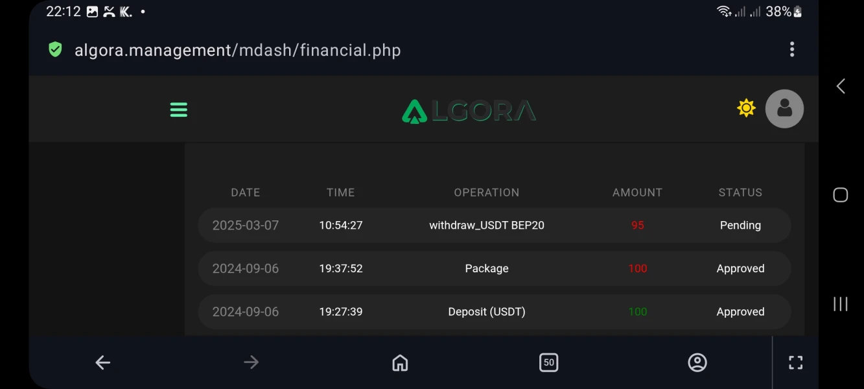The image size is (864, 389).
Task: Open browser account profile icon
Action: 697,362
